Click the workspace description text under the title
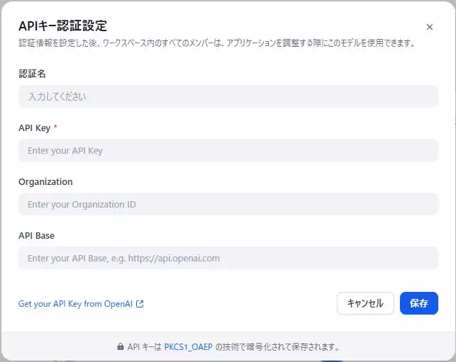 (x=216, y=43)
